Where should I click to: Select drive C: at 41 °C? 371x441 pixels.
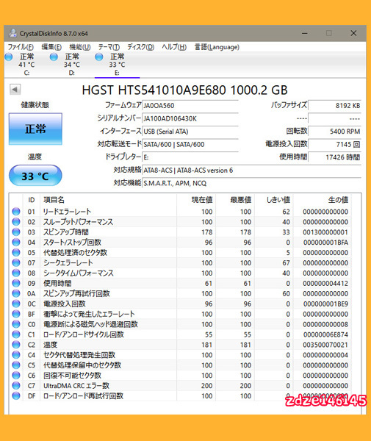click(21, 65)
